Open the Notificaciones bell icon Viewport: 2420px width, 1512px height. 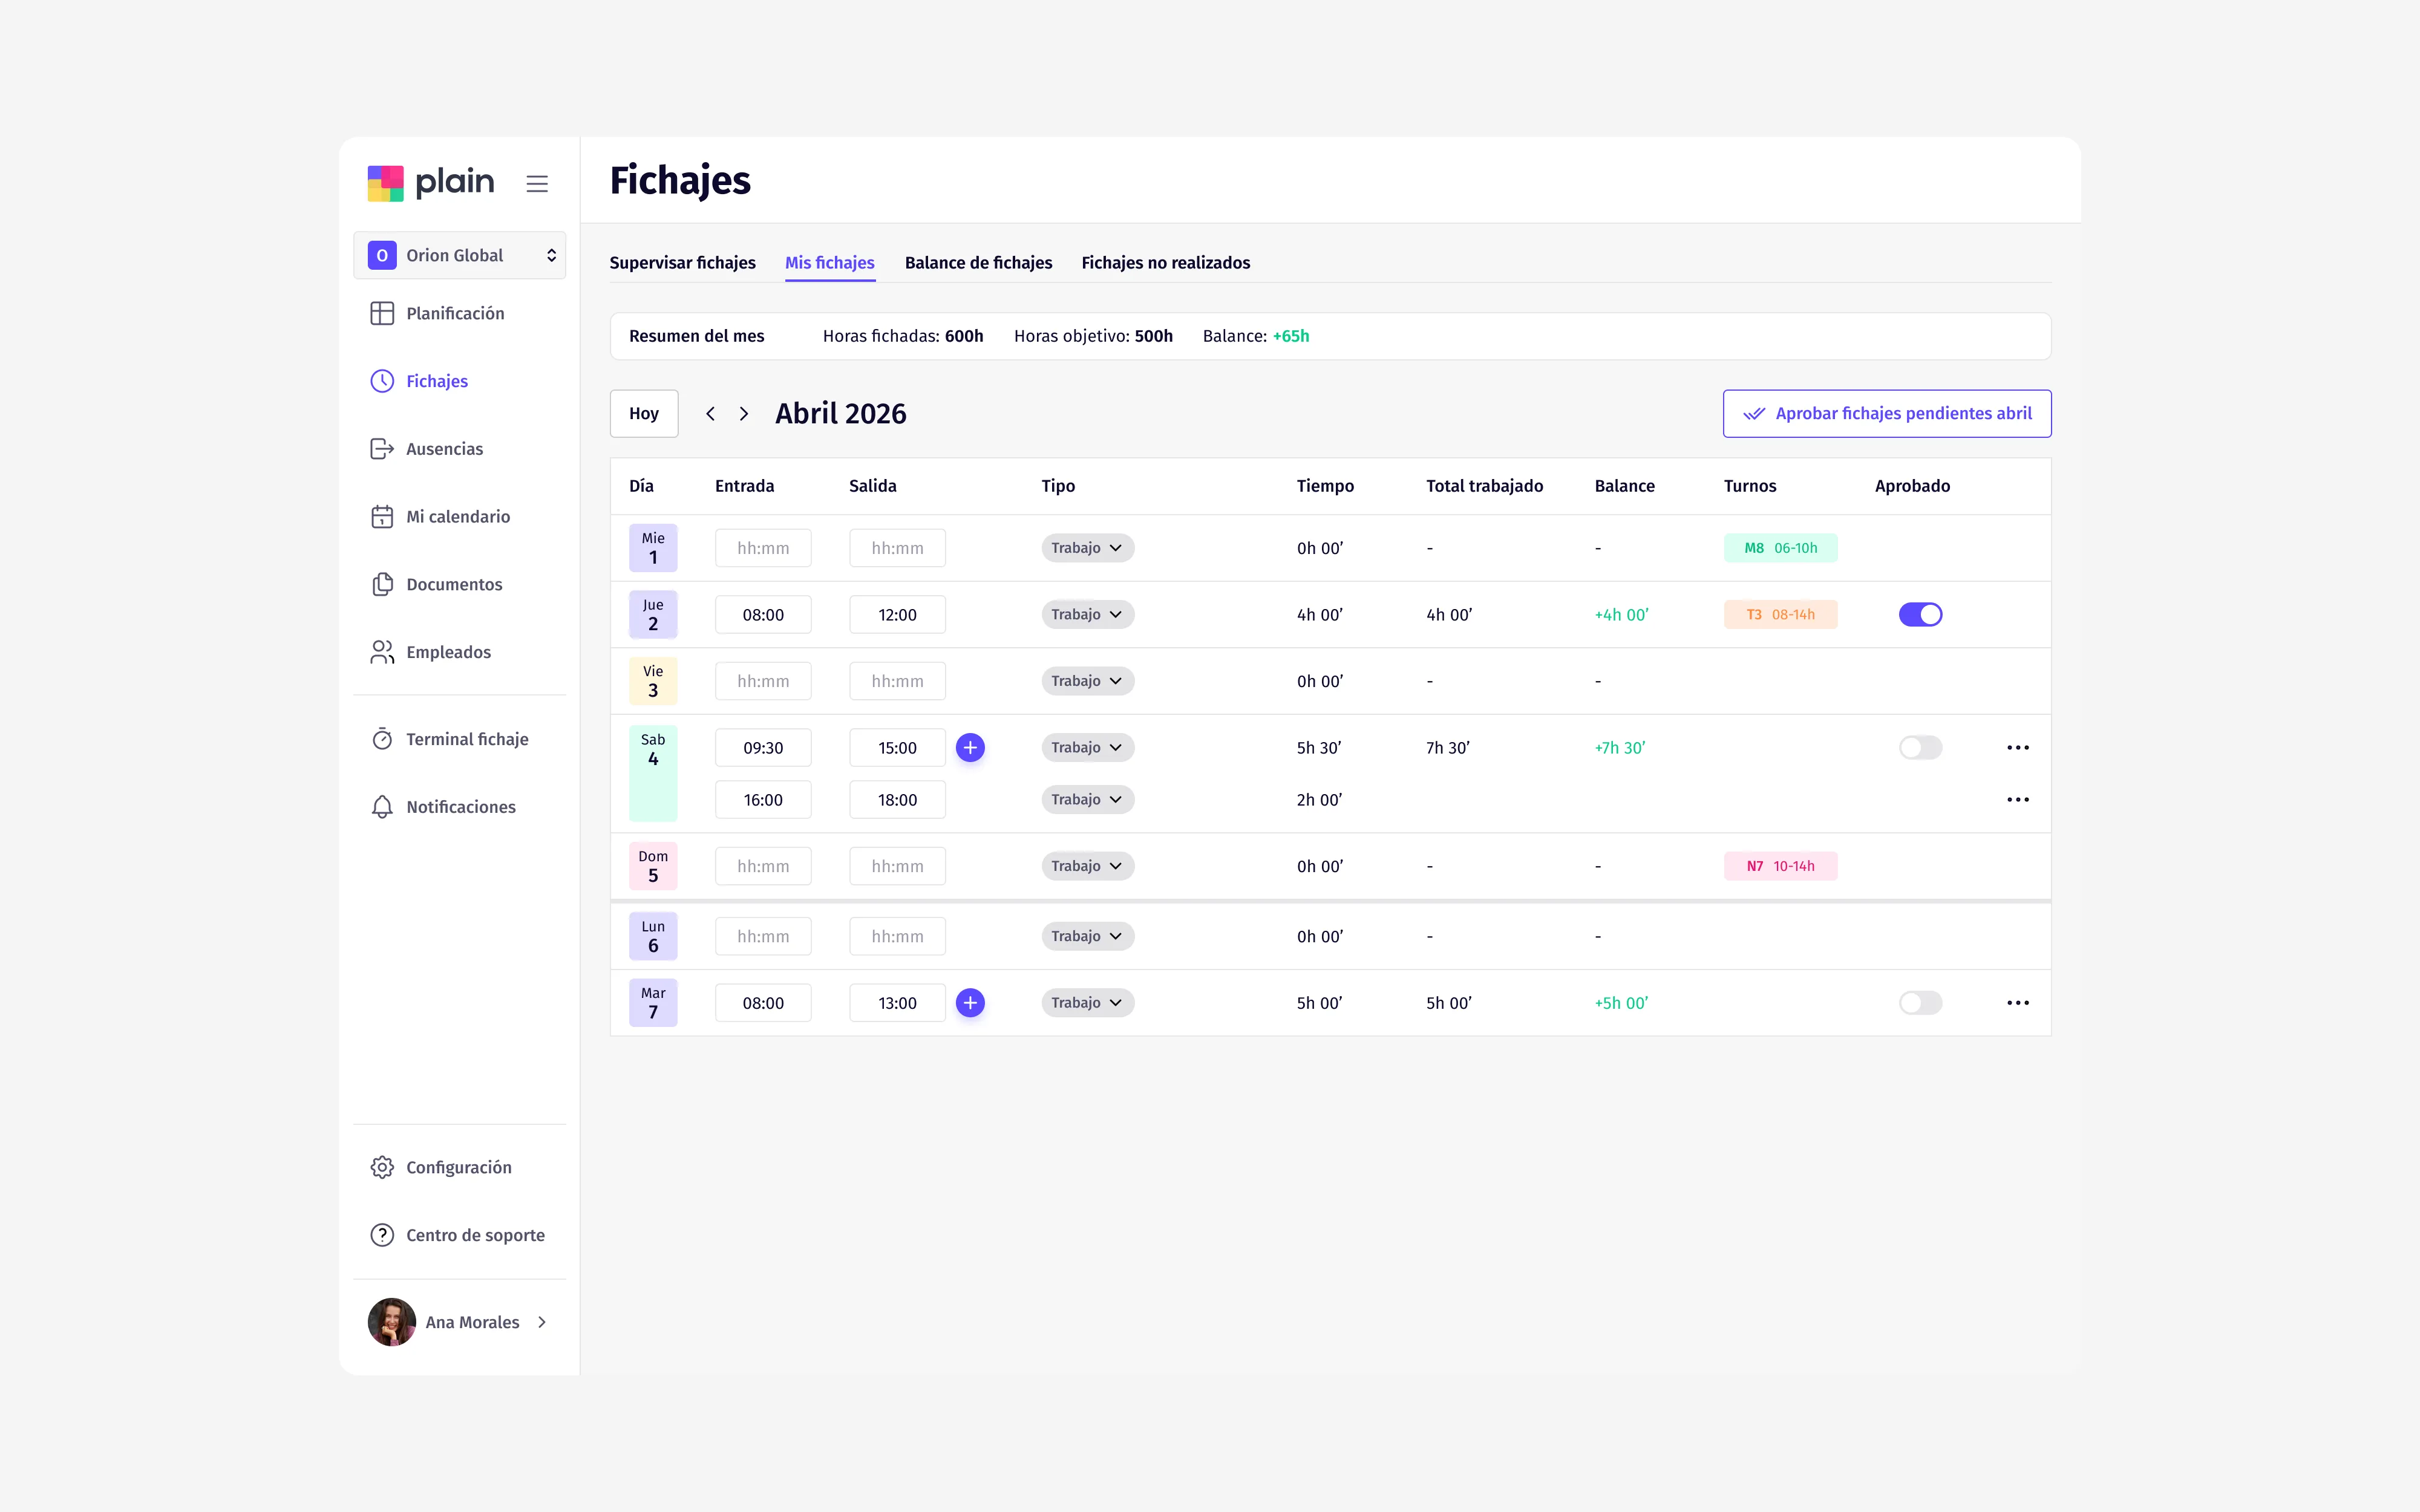pos(382,807)
